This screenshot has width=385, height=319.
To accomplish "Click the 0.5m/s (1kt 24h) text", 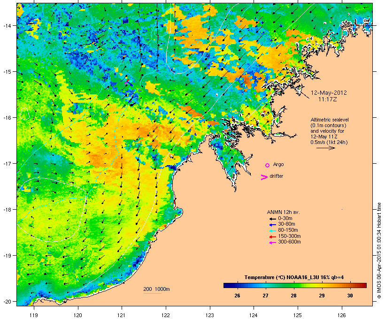I will [329, 142].
